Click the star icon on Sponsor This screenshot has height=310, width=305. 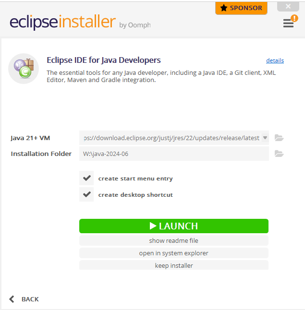(x=224, y=8)
